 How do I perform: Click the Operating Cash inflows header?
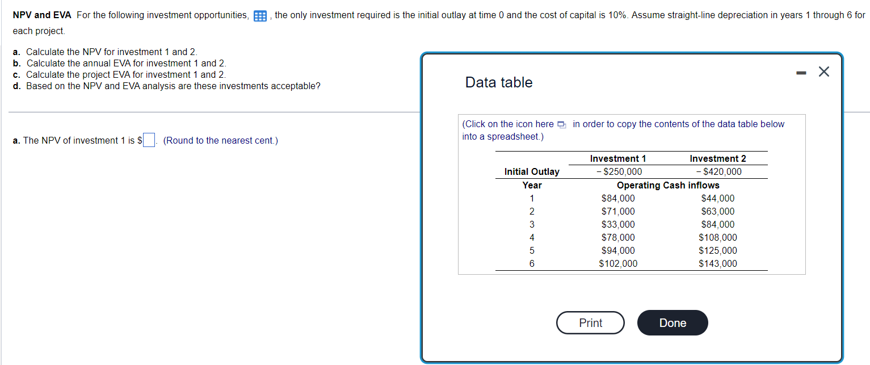click(668, 185)
